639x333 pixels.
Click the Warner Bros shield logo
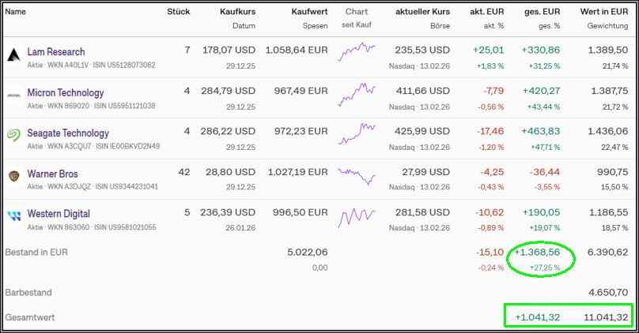coord(14,177)
